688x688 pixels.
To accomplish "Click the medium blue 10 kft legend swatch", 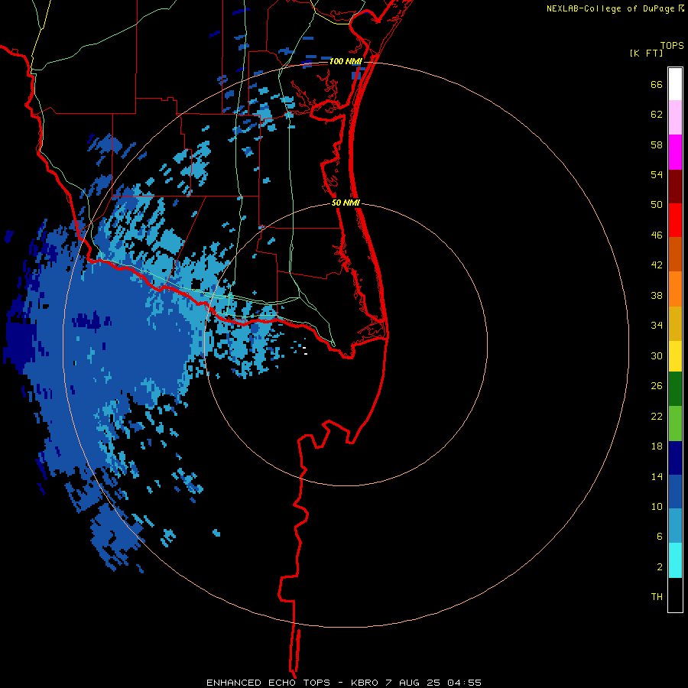I will click(x=675, y=492).
